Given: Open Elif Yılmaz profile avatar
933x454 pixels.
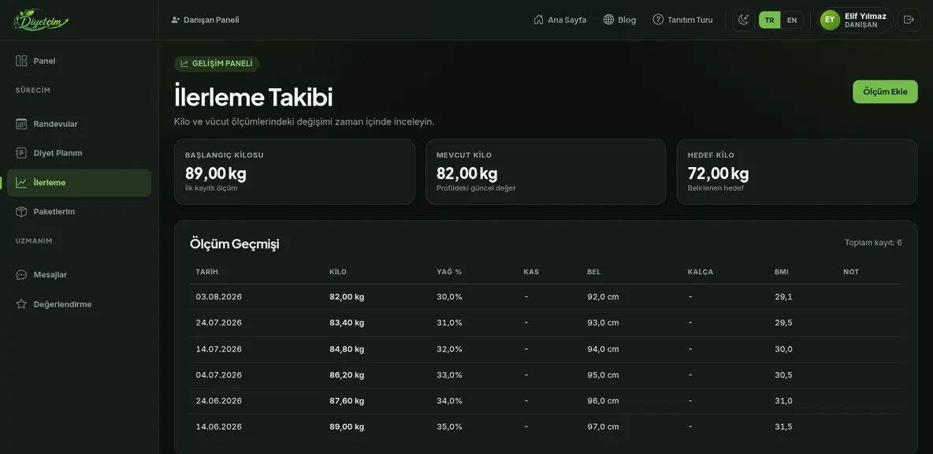Looking at the screenshot, I should coord(830,20).
